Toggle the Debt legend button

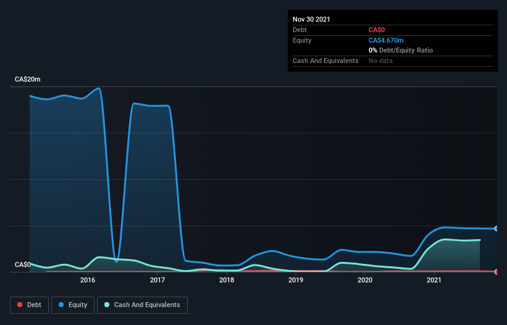[x=30, y=305]
